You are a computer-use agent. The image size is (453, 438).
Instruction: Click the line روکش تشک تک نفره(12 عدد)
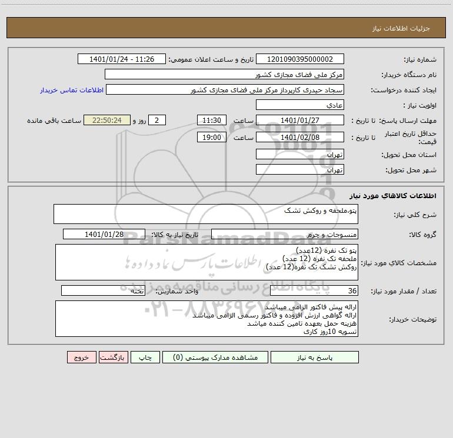(x=311, y=267)
